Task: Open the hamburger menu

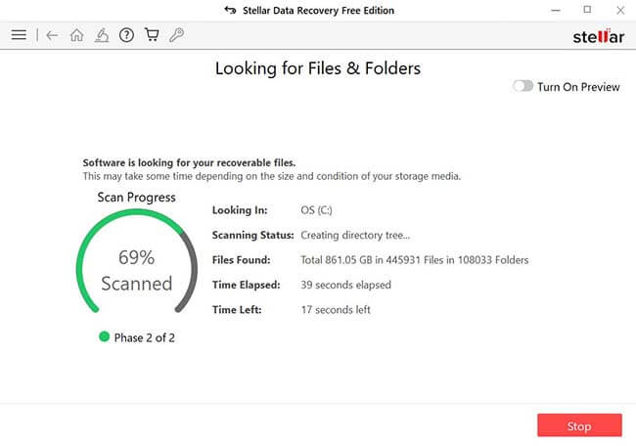Action: point(19,35)
